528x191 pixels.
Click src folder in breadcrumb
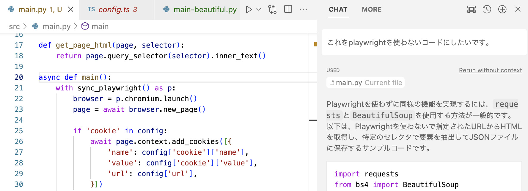14,26
